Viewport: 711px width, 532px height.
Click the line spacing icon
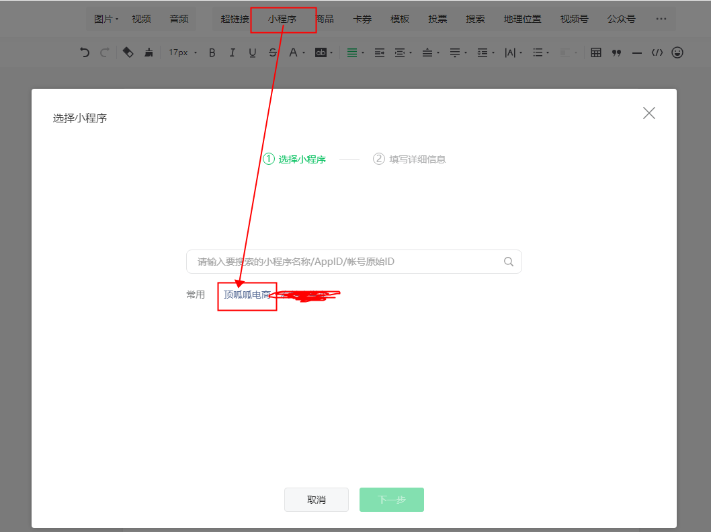(x=482, y=52)
